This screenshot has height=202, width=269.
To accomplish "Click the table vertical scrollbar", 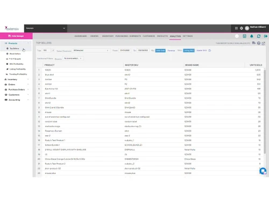I will click(265, 112).
